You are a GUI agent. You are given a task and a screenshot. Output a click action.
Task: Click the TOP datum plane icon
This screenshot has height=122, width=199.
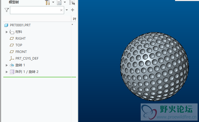(x=12, y=45)
